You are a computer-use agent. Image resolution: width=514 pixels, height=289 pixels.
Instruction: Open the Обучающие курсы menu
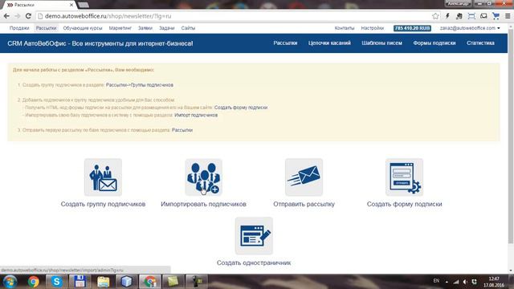83,28
